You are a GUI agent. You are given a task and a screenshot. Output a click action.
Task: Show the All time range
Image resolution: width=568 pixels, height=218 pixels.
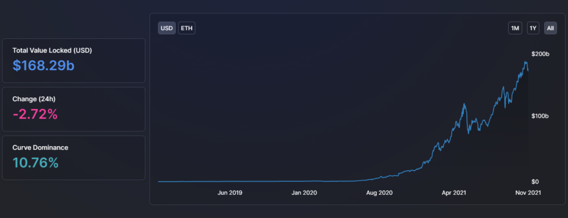(550, 28)
